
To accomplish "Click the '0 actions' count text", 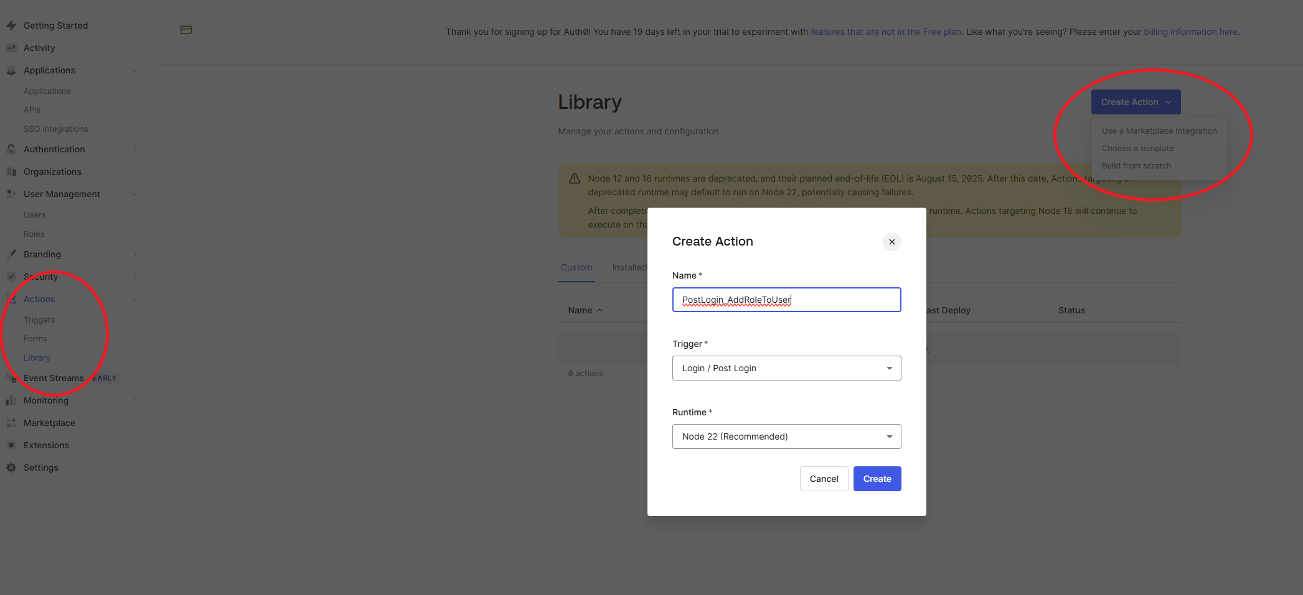I will pos(585,374).
